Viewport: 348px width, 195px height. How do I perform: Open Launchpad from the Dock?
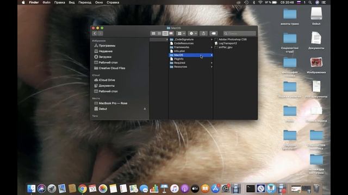pos(52,189)
